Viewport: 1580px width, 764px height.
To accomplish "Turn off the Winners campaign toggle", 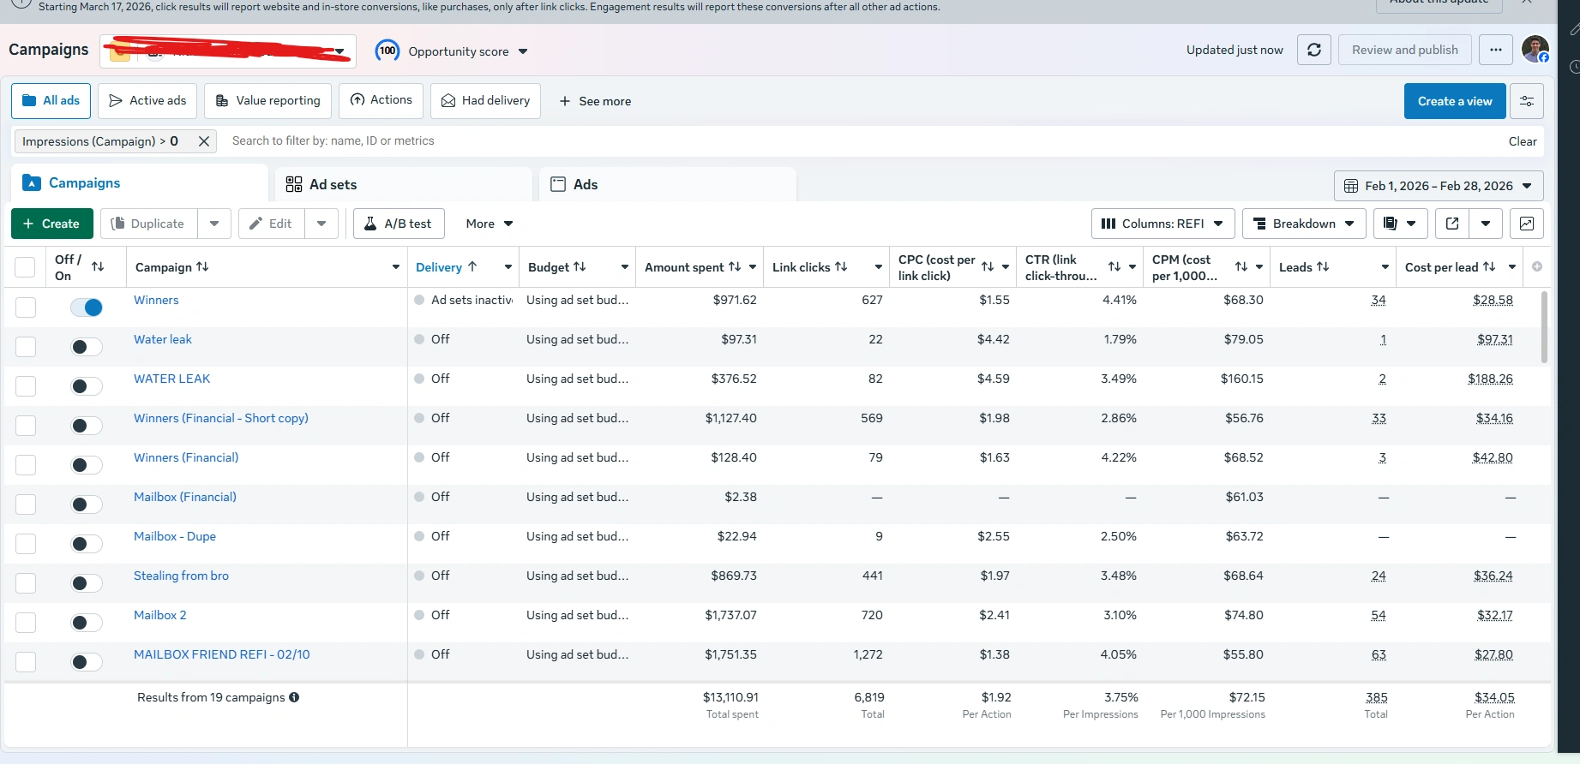I will coord(87,307).
